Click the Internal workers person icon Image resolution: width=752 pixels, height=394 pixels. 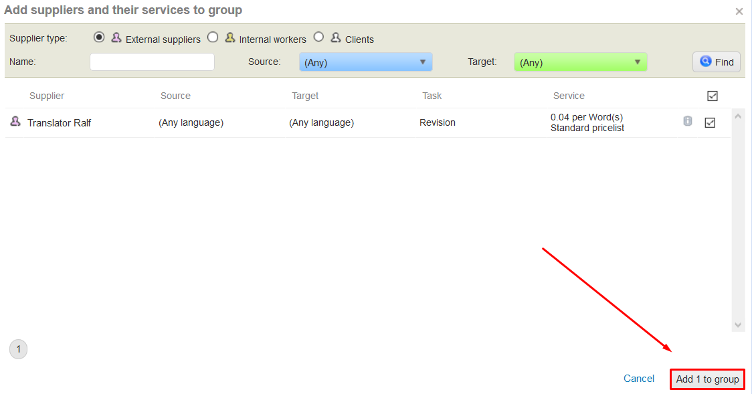click(230, 38)
